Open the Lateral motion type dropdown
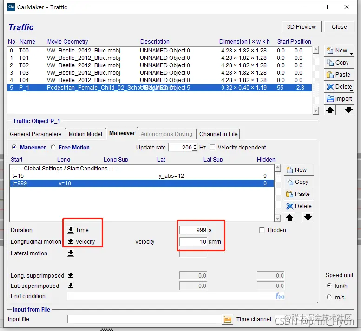 (71, 253)
